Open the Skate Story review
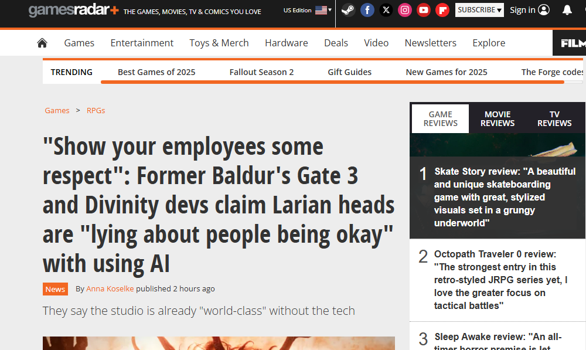586x350 pixels. [505, 197]
